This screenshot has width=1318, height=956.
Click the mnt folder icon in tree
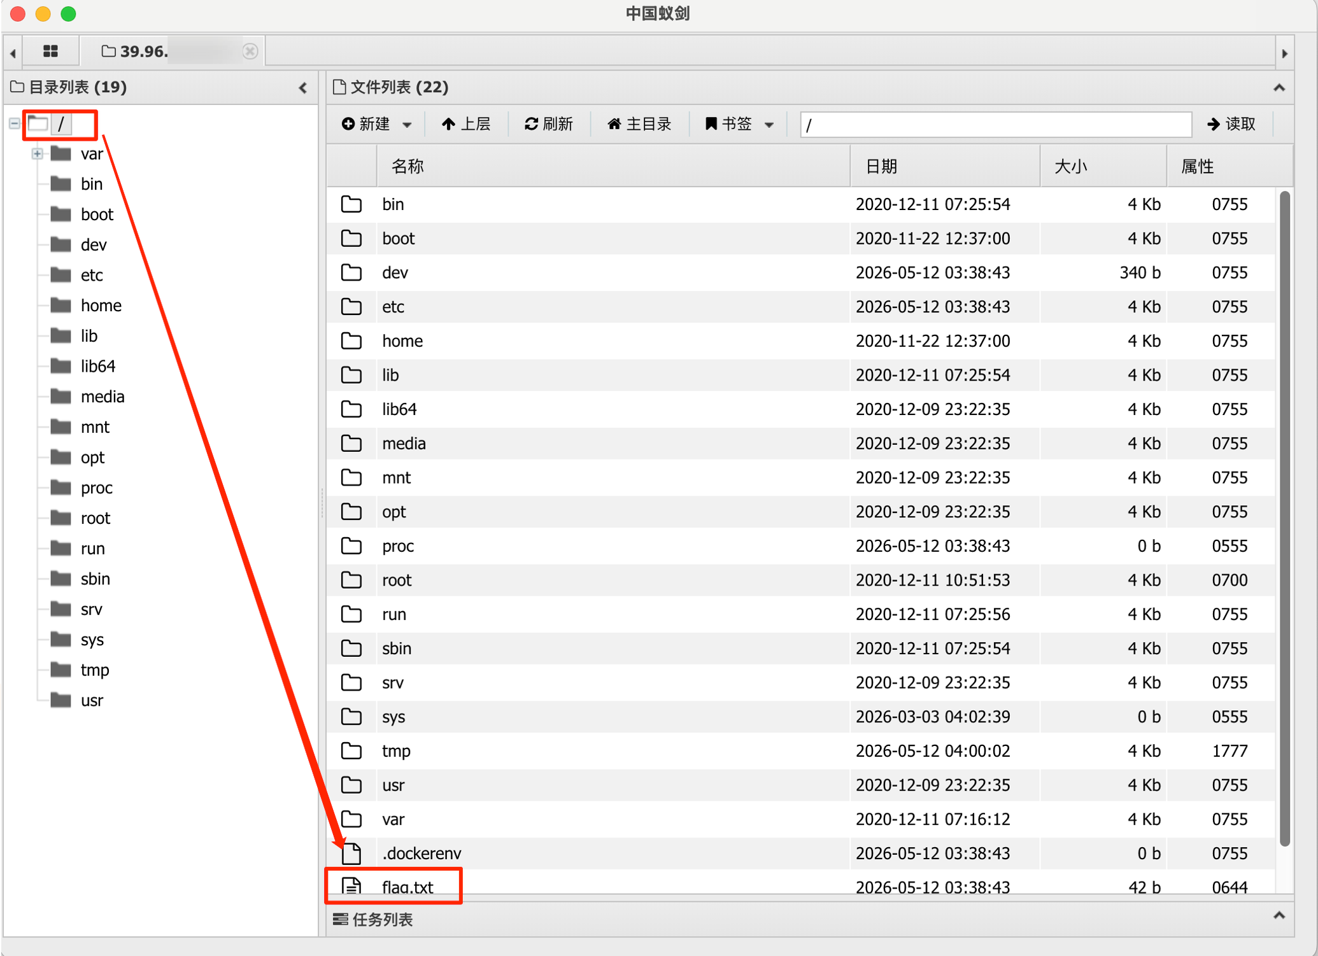(60, 426)
